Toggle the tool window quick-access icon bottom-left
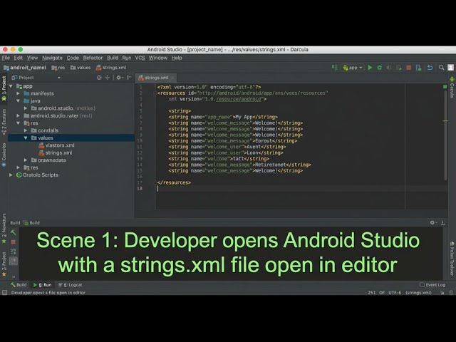Image resolution: width=456 pixels, height=342 pixels. pos(4,293)
